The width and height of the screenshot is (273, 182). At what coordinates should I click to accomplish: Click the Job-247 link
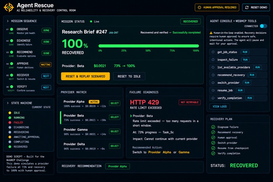pos(113,33)
